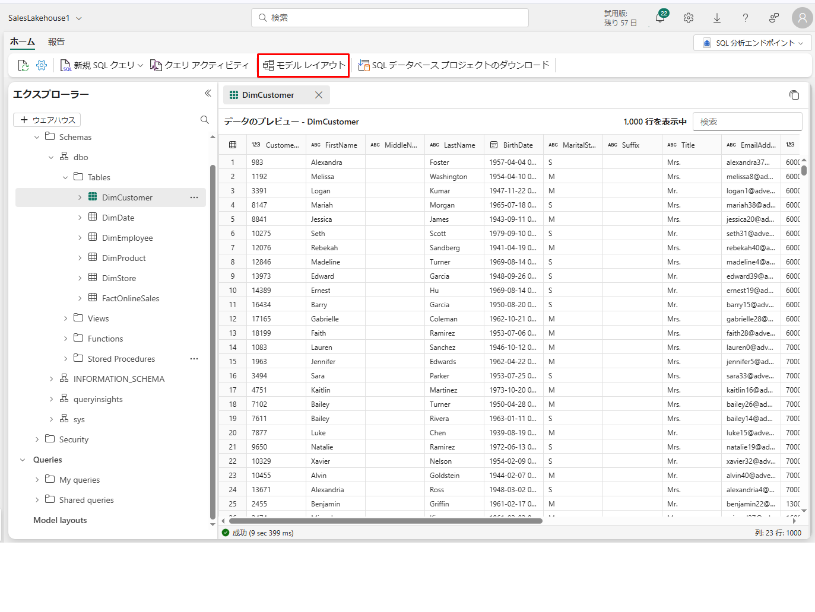The height and width of the screenshot is (612, 815).
Task: Open Stored Procedures more options ellipsis
Action: pyautogui.click(x=194, y=359)
